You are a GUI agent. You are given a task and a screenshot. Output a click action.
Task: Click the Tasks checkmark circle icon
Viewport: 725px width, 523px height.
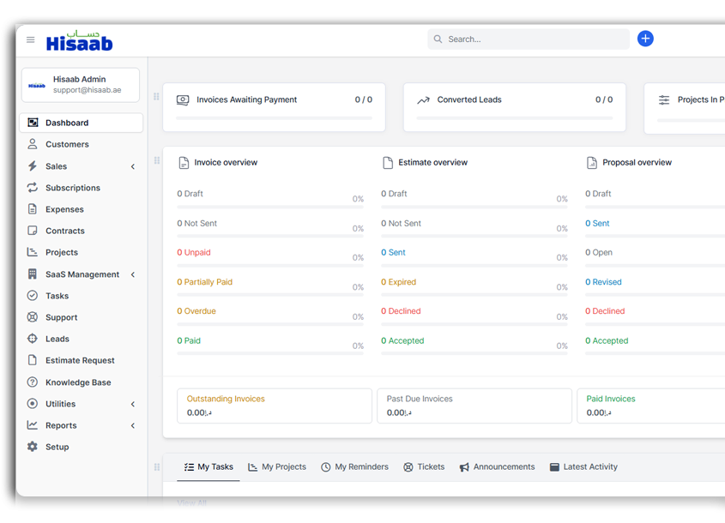pyautogui.click(x=33, y=296)
